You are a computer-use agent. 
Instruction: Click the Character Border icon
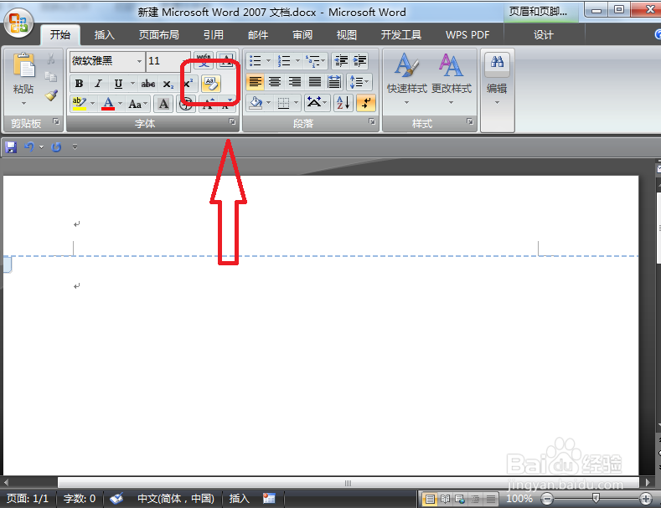[x=226, y=60]
